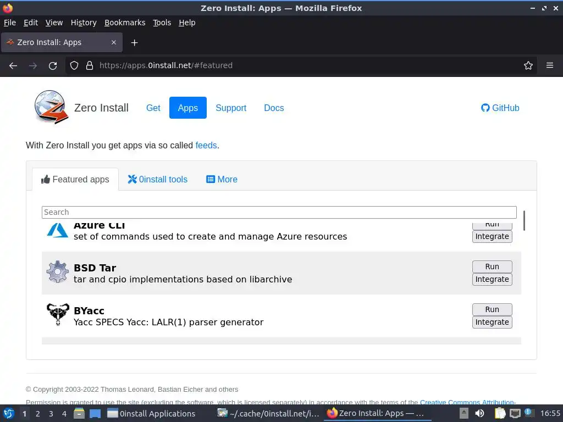
Task: Follow the feeds link
Action: coord(206,145)
